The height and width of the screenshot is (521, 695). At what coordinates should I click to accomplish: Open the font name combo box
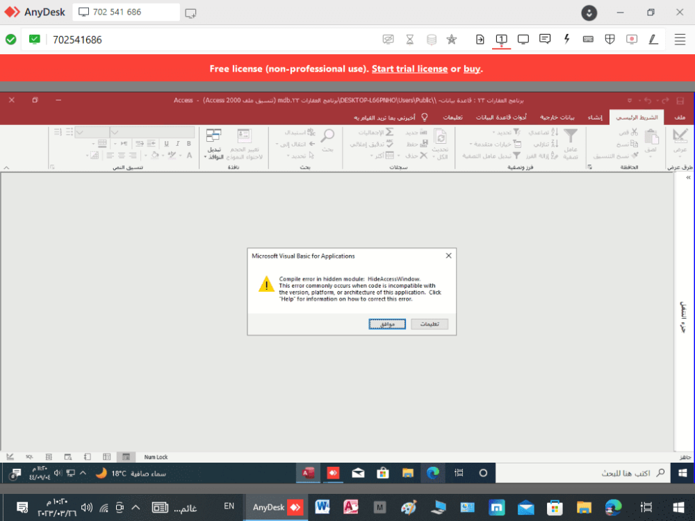coord(152,132)
